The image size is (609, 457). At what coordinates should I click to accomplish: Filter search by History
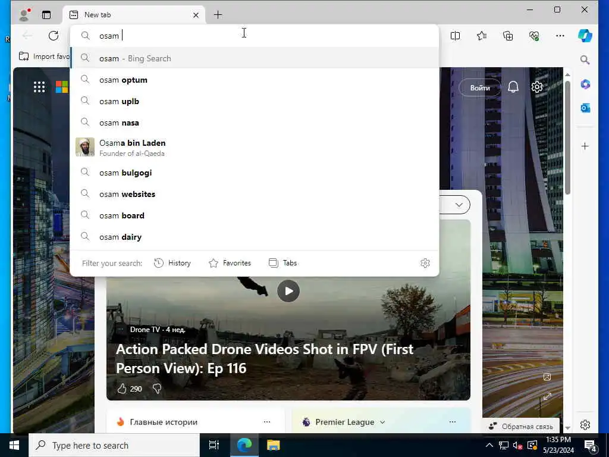coord(172,263)
